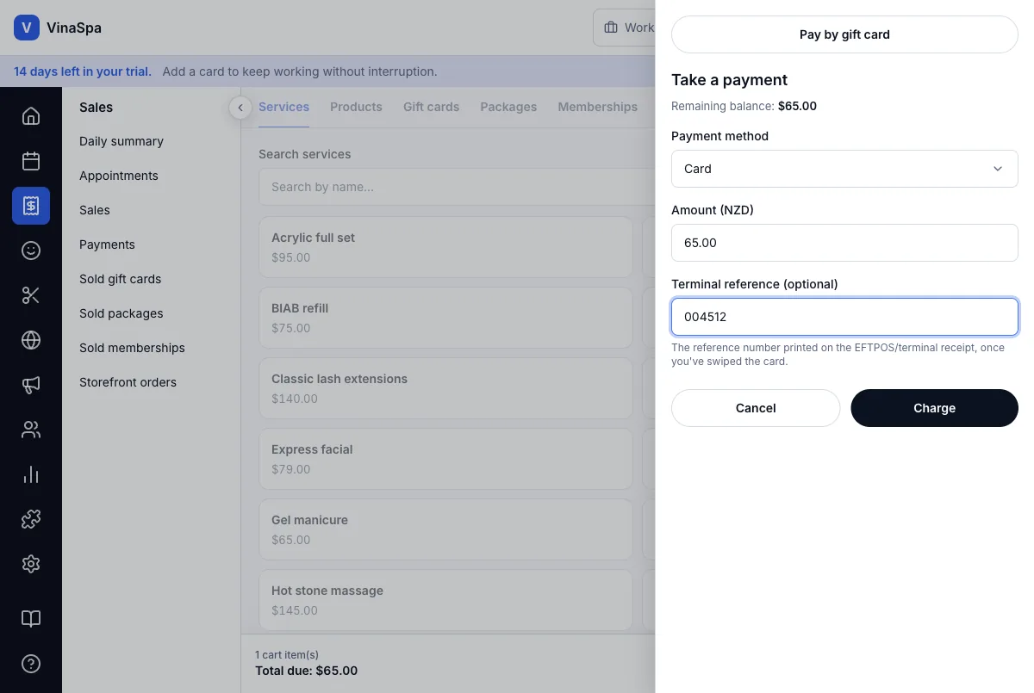
Task: Click the Take a payment heading
Action: 729,80
